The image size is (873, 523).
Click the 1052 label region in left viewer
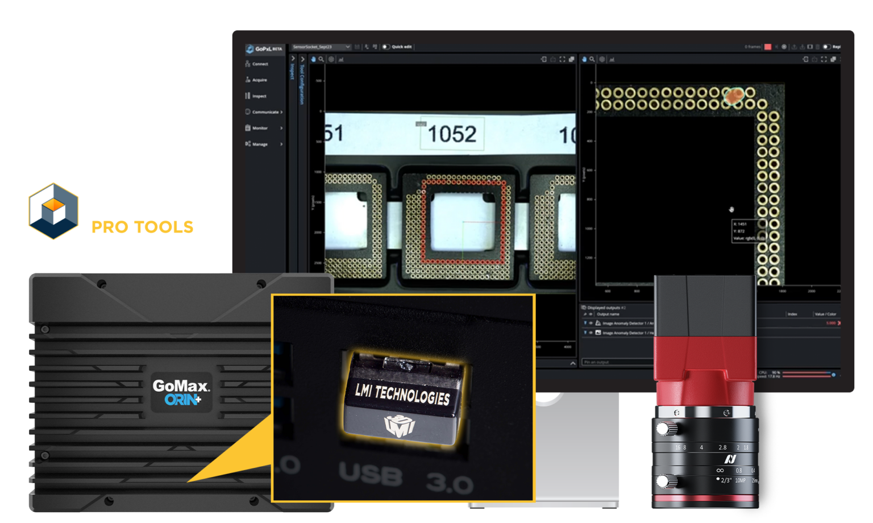(x=452, y=134)
